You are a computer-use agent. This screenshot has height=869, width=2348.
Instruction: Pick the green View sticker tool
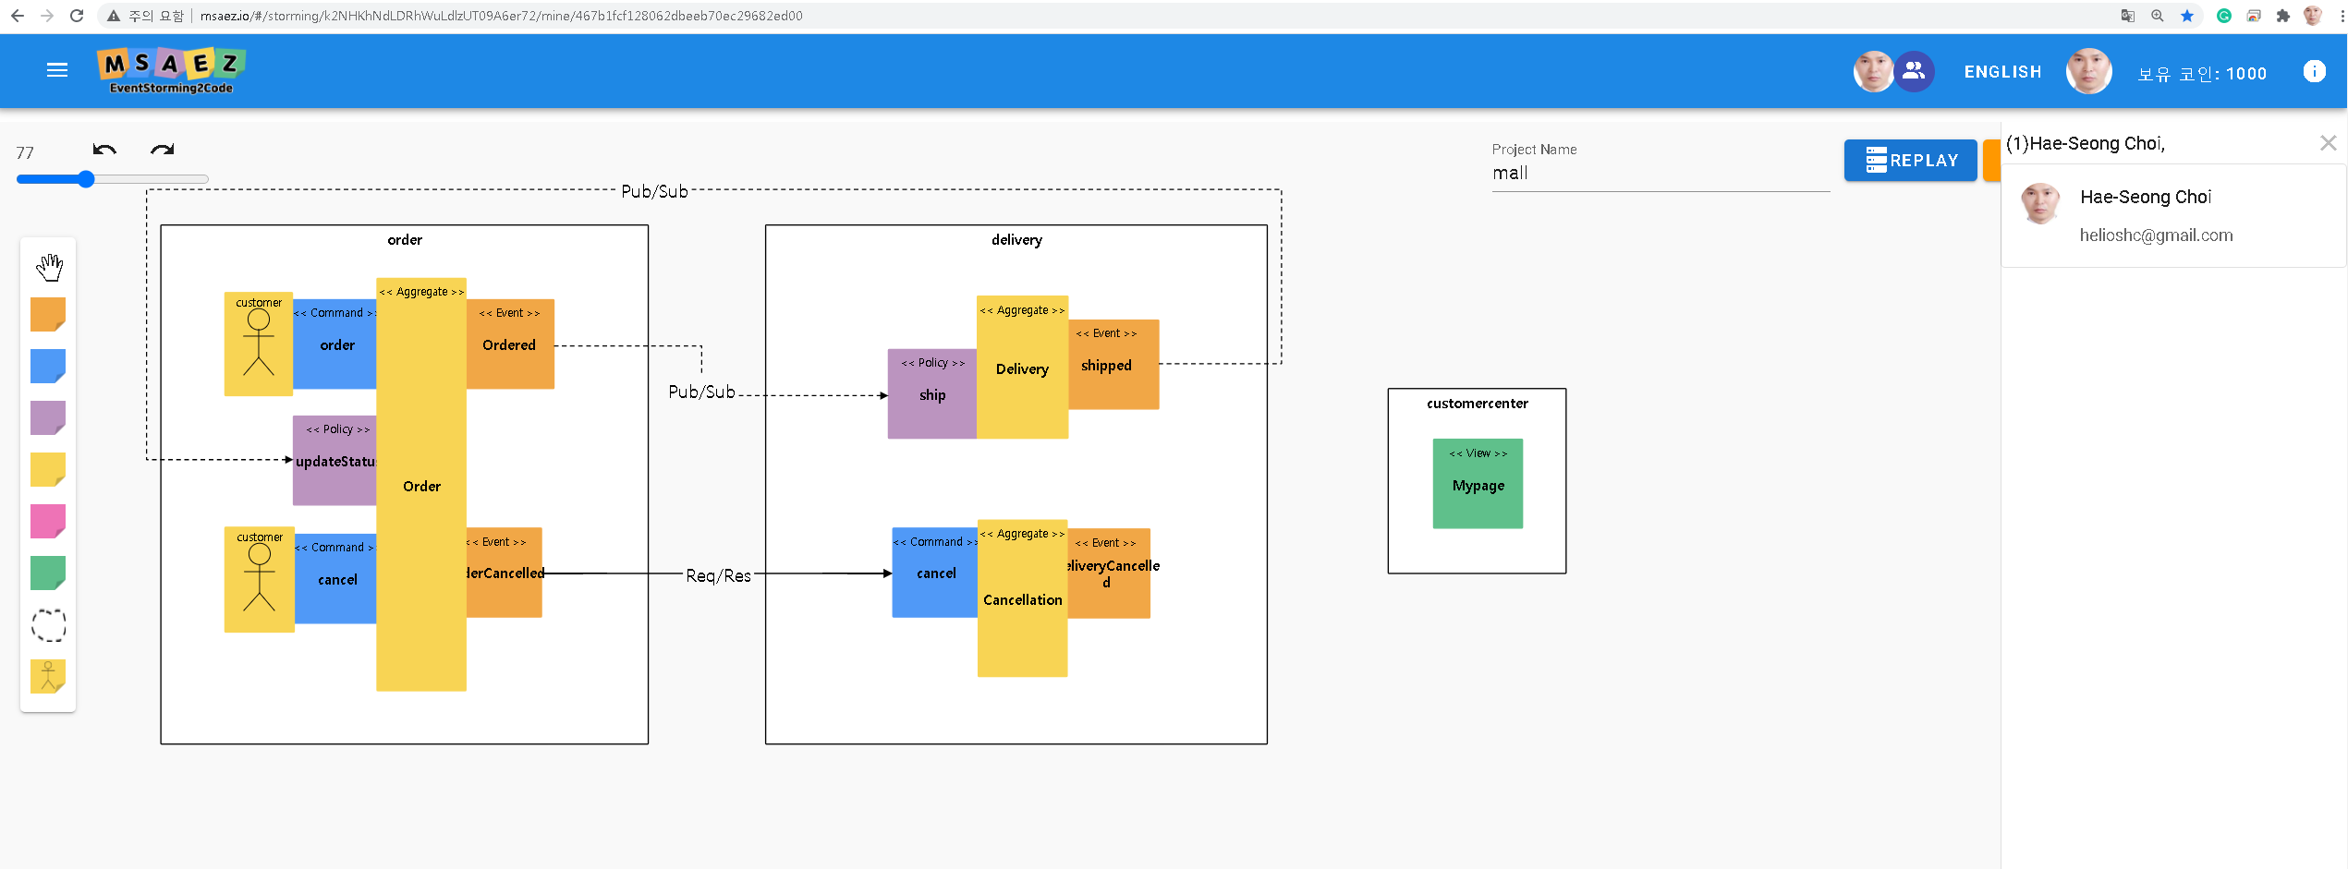48,573
